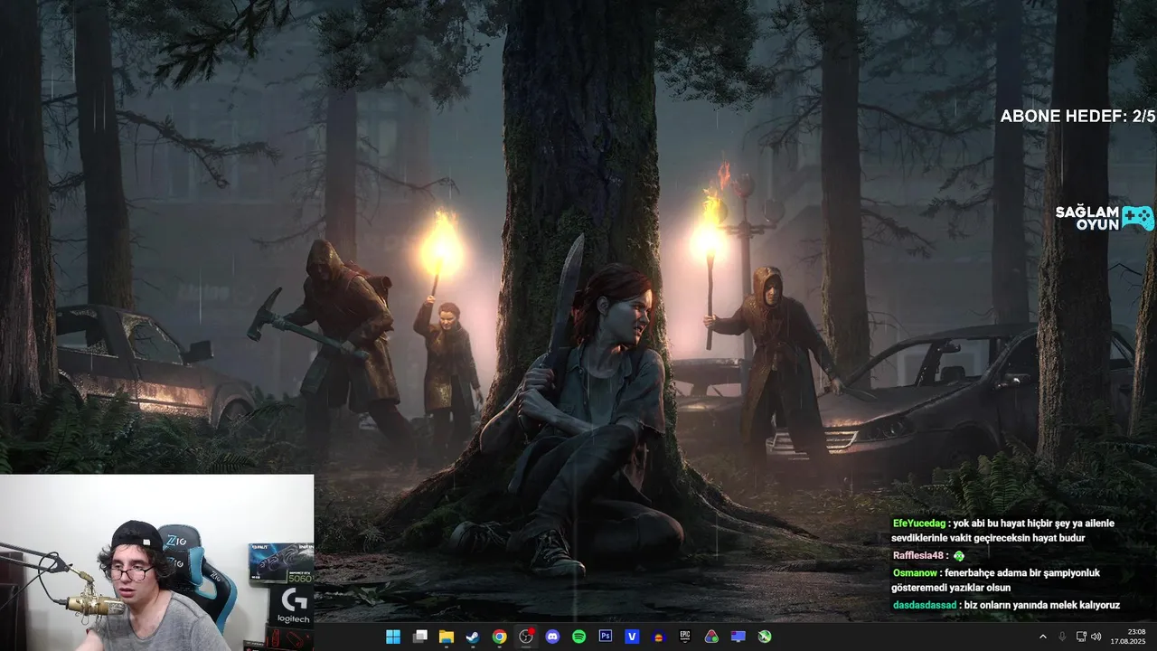Launch Discord from the taskbar

[552, 637]
